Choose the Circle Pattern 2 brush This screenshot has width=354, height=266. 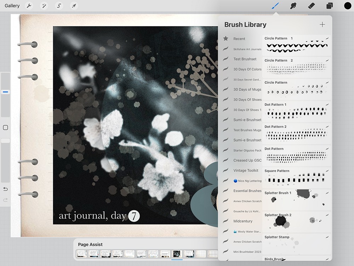point(296,67)
